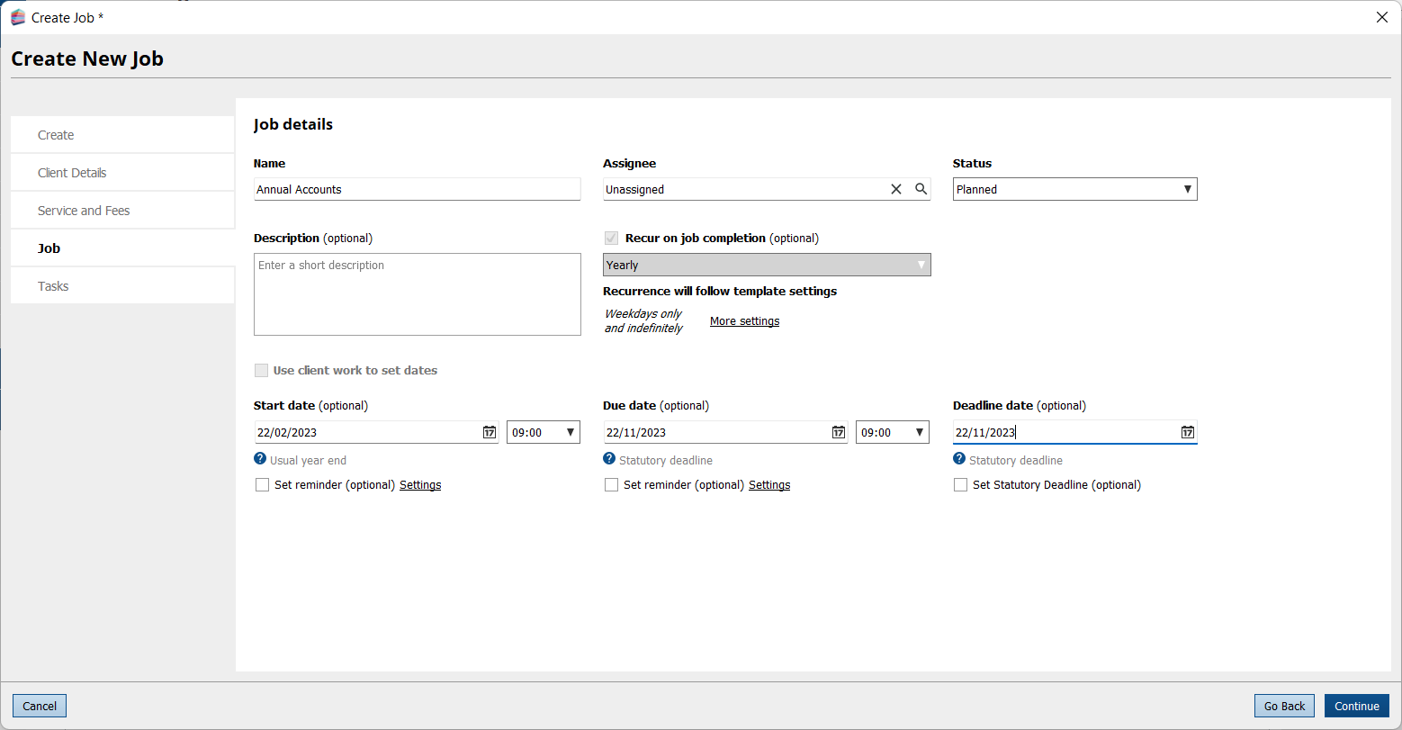
Task: Open the Due date calendar picker
Action: point(838,432)
